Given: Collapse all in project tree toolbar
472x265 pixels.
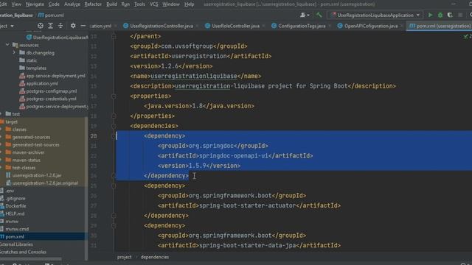Looking at the screenshot, I should pyautogui.click(x=60, y=26).
